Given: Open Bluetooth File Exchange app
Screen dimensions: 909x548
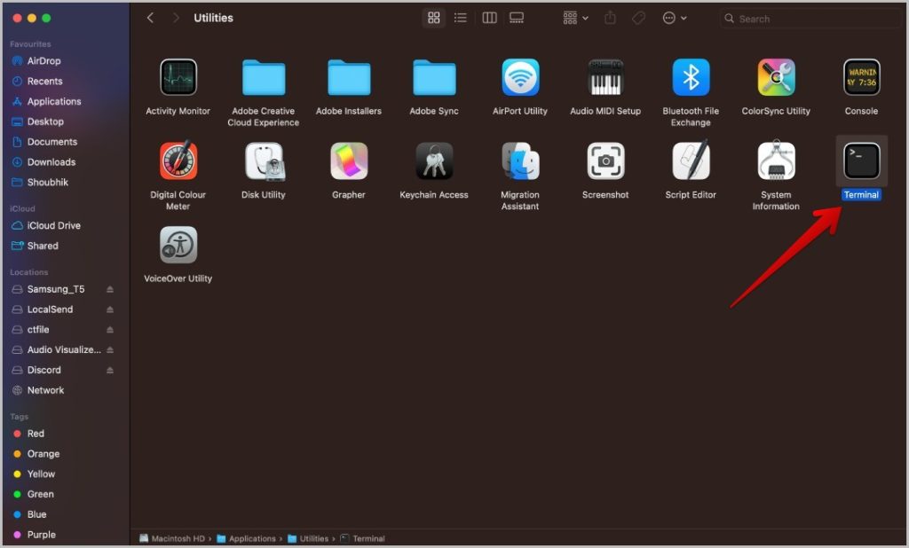Looking at the screenshot, I should 691,78.
